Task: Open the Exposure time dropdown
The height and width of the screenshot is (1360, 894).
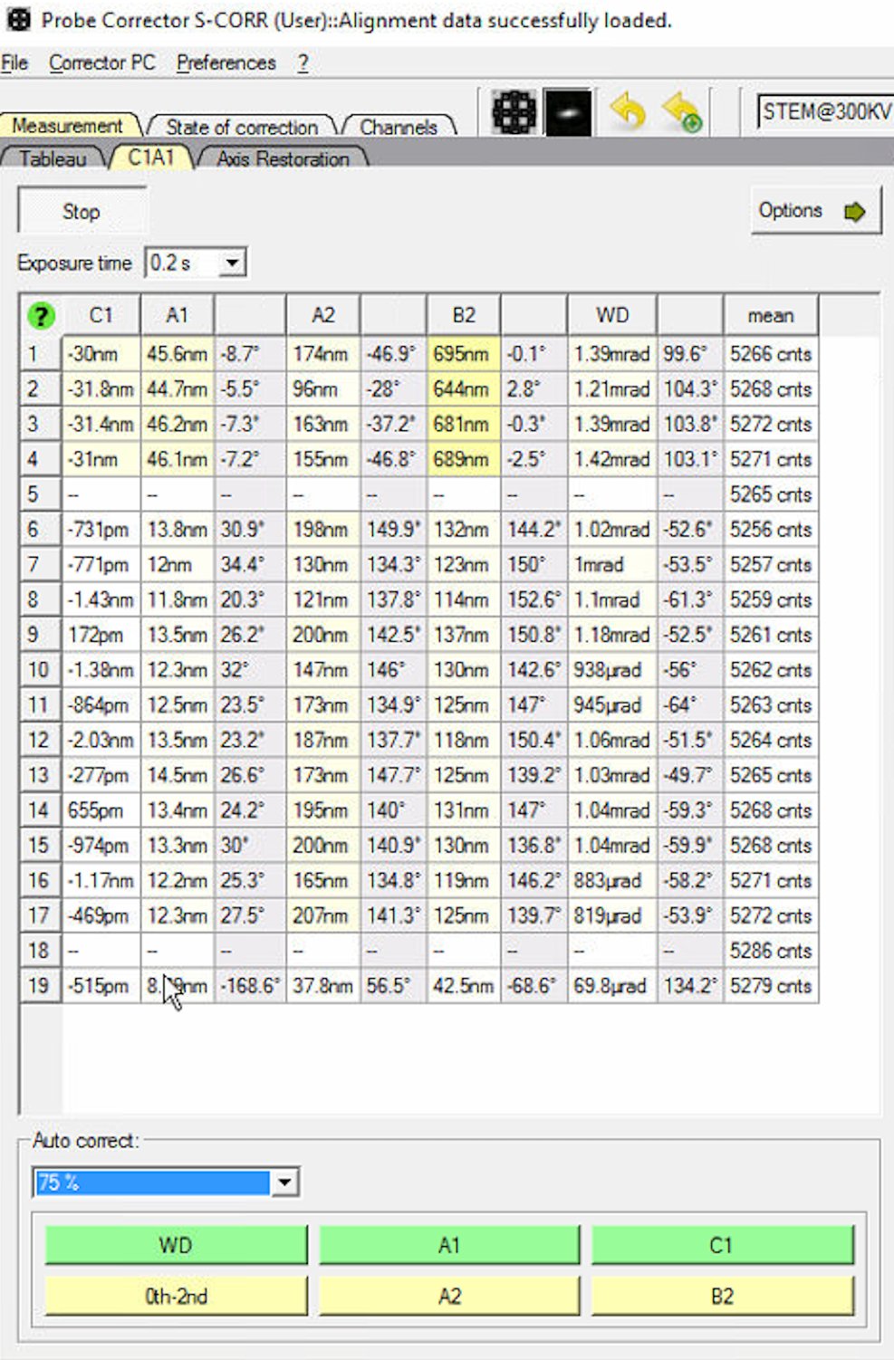Action: tap(232, 262)
